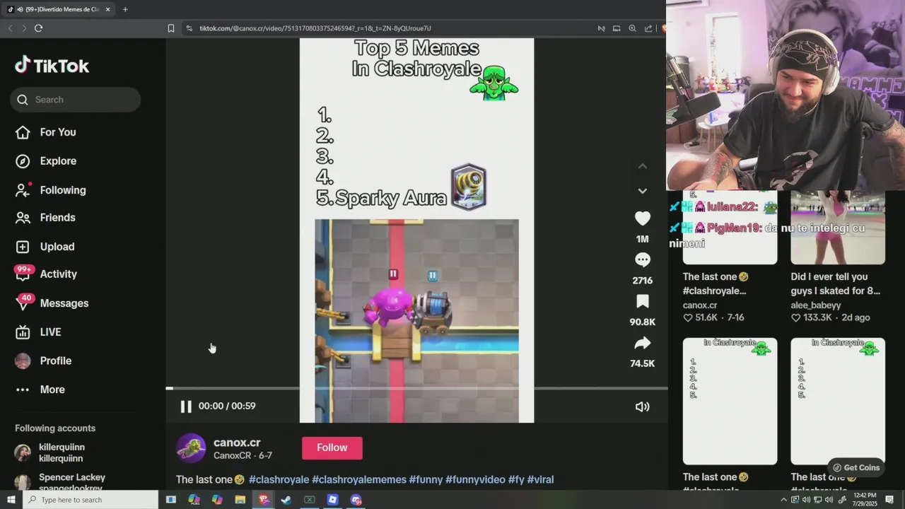This screenshot has height=509, width=905.
Task: Open the Windows Start menu
Action: pos(11,500)
